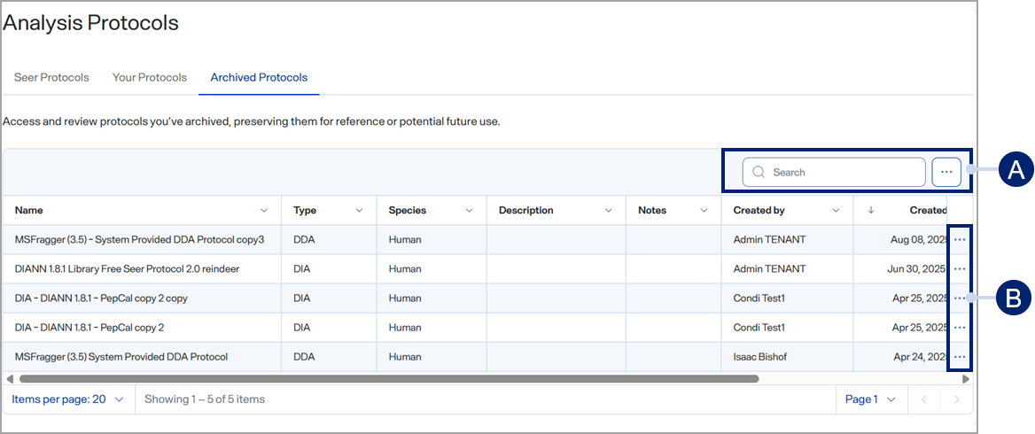Open actions menu for DIANN reindeer protocol
Image resolution: width=1035 pixels, height=434 pixels.
(x=960, y=269)
